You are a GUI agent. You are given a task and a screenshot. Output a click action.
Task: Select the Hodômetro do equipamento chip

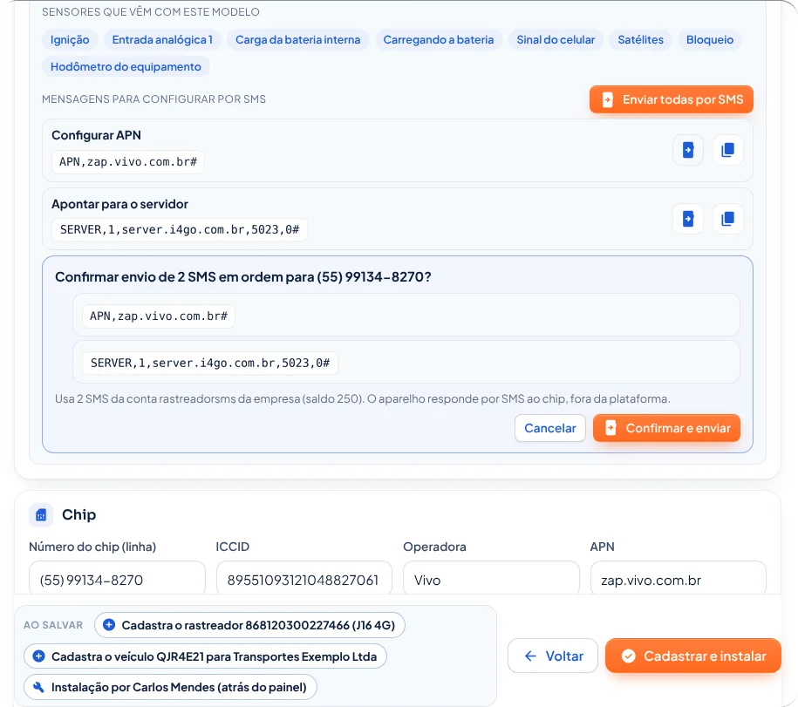(126, 66)
